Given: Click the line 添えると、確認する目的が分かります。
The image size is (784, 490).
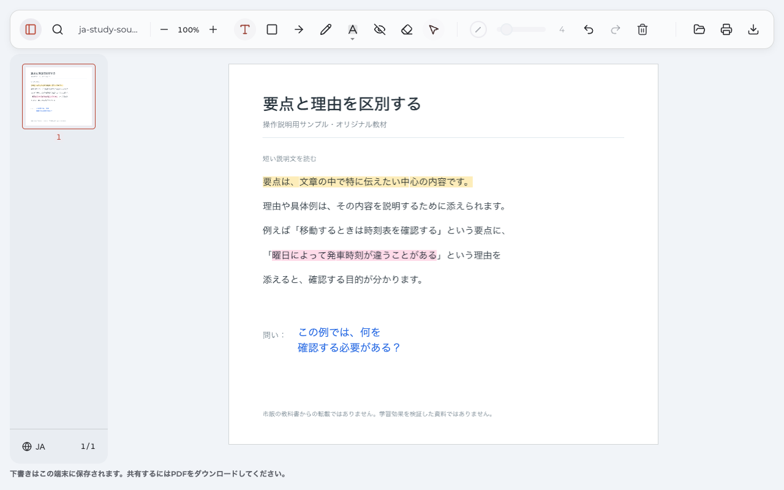Looking at the screenshot, I should tap(344, 280).
